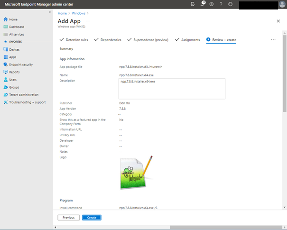Click the vertical scrollbar thumb

pos(285,74)
